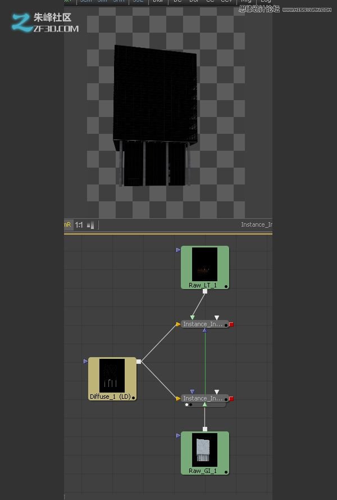Toggle black viewer dot below lower Instance node
Image resolution: width=337 pixels, height=500 pixels.
click(190, 404)
